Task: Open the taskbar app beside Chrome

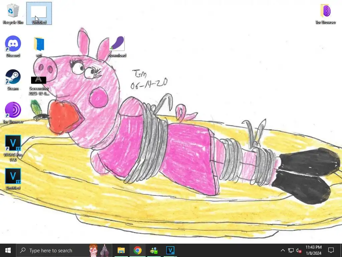Action: pos(154,250)
